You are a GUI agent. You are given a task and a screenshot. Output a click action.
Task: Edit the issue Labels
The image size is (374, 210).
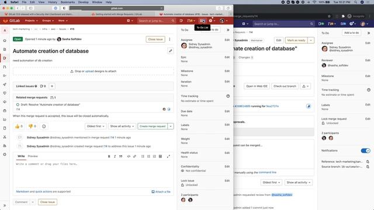click(x=227, y=125)
